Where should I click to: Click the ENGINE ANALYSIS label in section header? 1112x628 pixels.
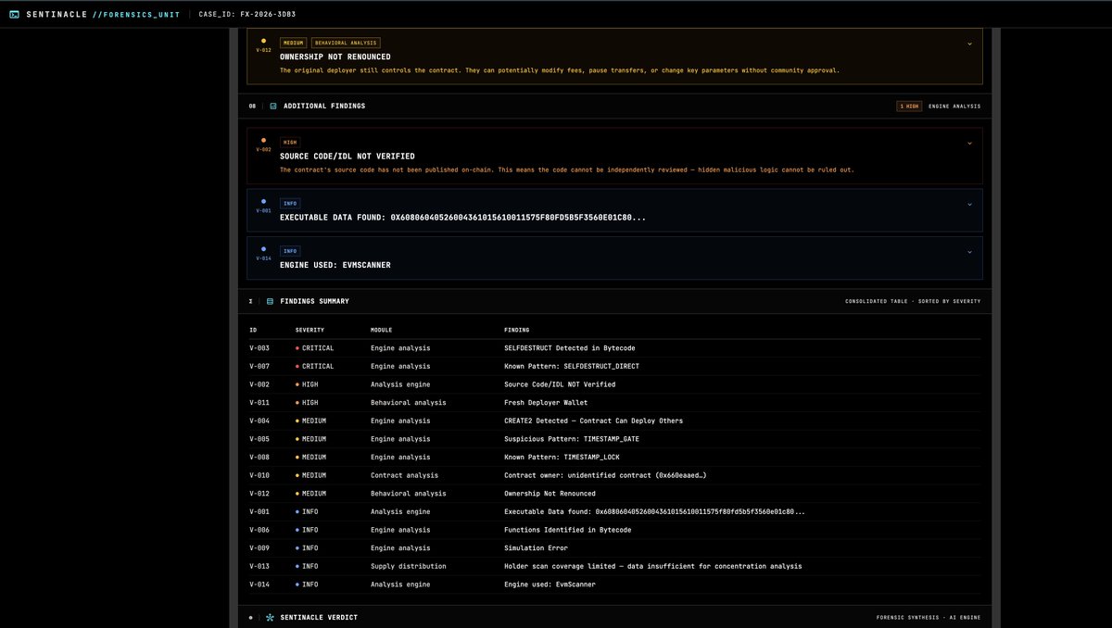pyautogui.click(x=954, y=106)
